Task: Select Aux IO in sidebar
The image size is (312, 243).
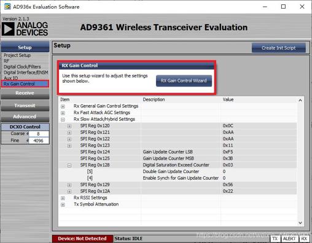Action: [10, 78]
